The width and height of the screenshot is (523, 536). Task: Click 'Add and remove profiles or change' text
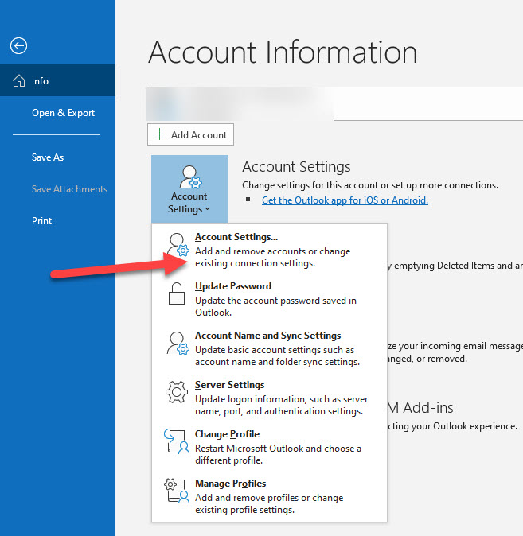point(269,498)
